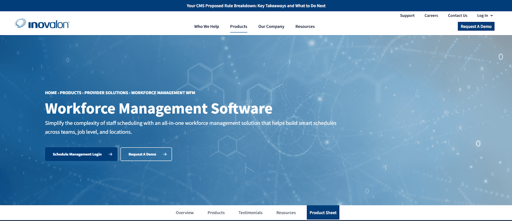Jump to the Resources section tab
This screenshot has height=221, width=512.
click(x=286, y=213)
